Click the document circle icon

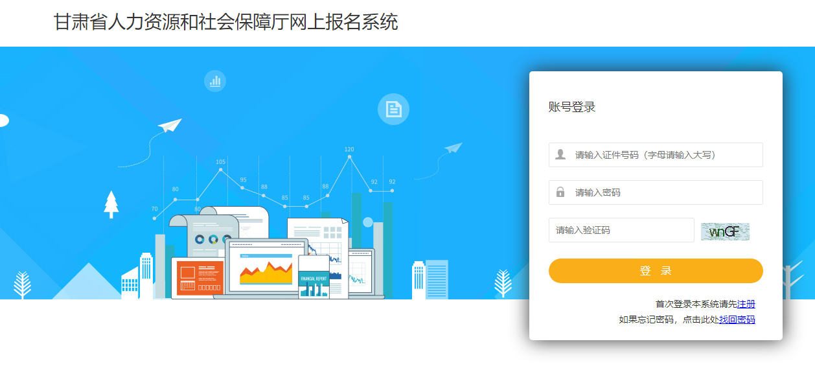coord(393,109)
